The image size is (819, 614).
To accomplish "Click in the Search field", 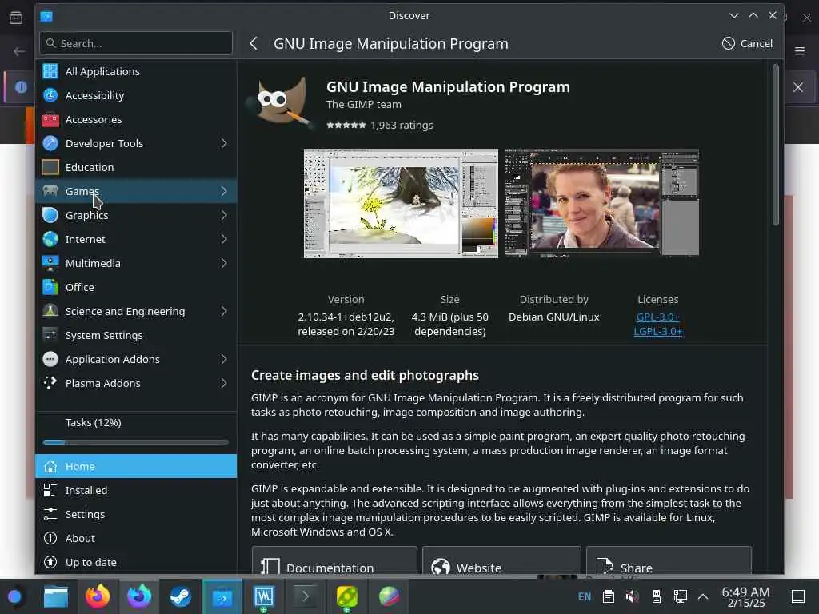I will click(x=136, y=43).
